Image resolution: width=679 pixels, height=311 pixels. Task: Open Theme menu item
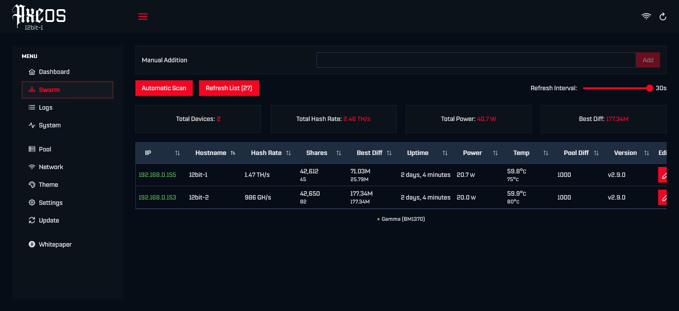pos(68,185)
